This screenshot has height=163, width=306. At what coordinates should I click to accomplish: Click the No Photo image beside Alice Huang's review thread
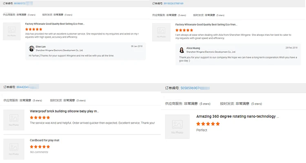(162, 31)
